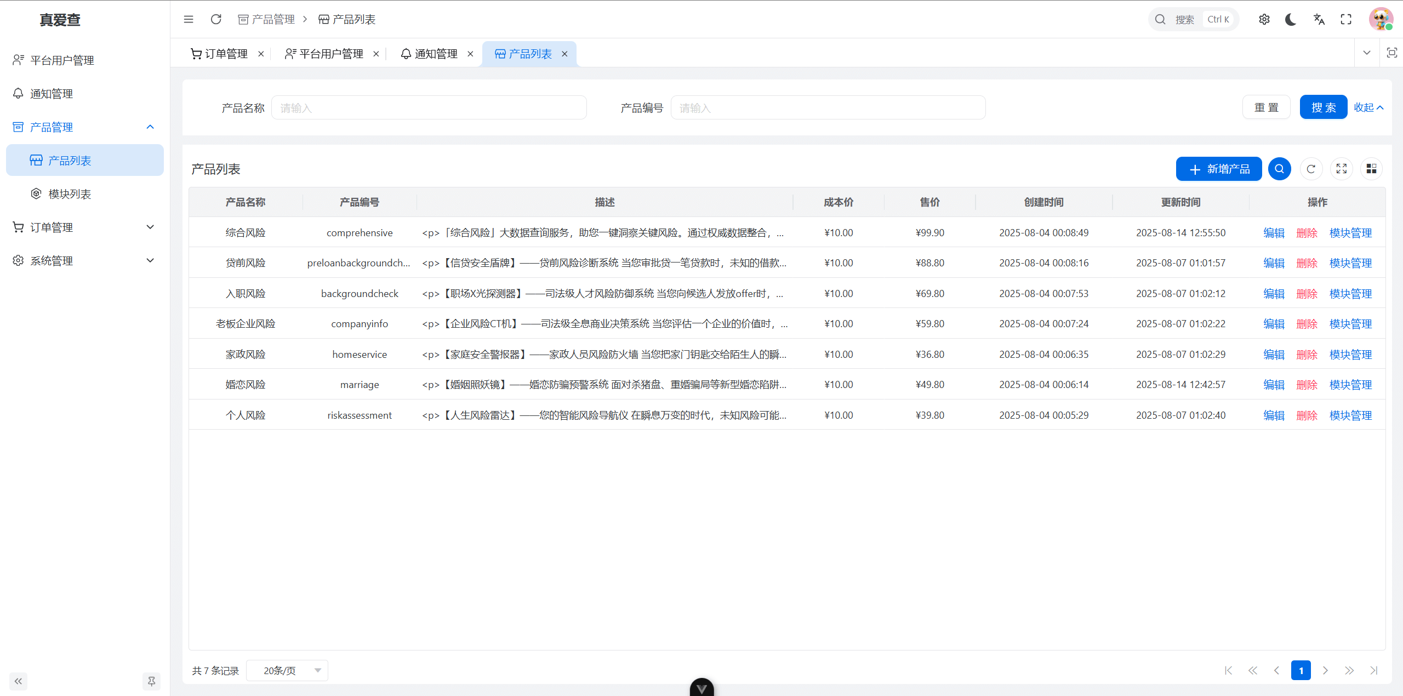Viewport: 1403px width, 696px height.
Task: Delete the 贷前风险 product
Action: tap(1307, 263)
